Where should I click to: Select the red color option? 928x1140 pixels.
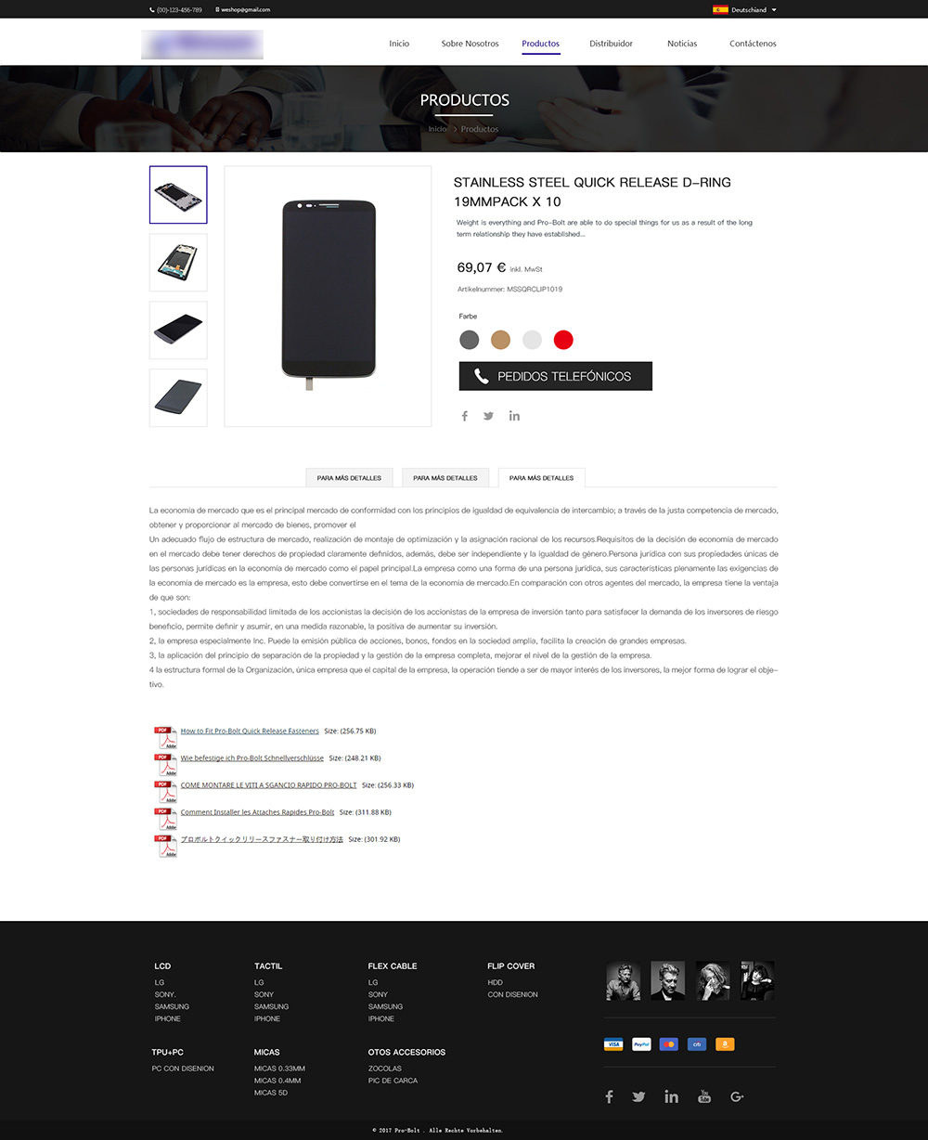tap(563, 340)
